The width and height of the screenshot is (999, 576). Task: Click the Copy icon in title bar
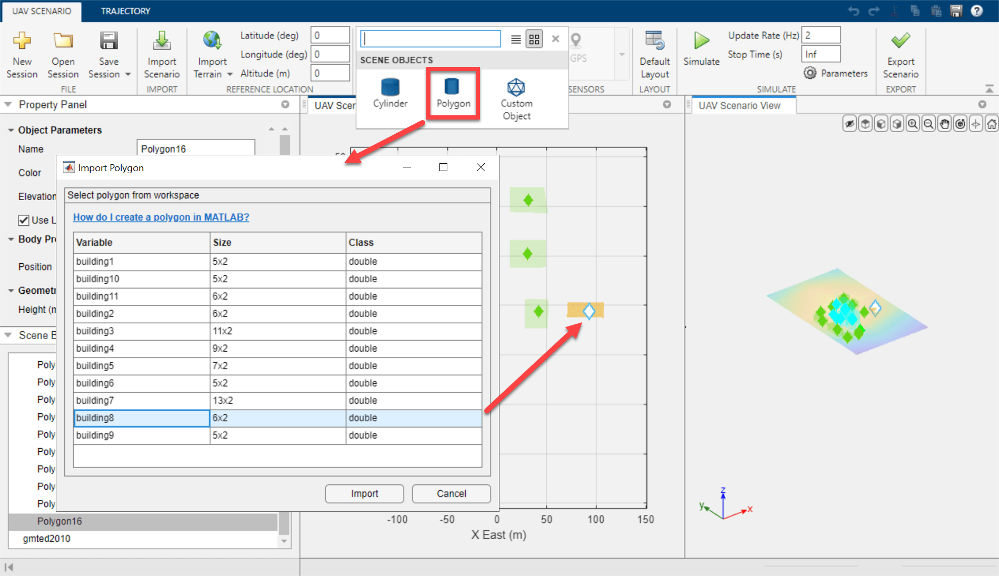[915, 11]
